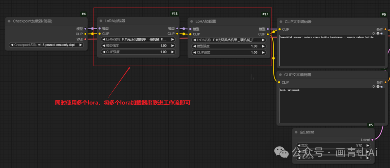Click the 模型 input port on LoRA node #18

point(100,28)
